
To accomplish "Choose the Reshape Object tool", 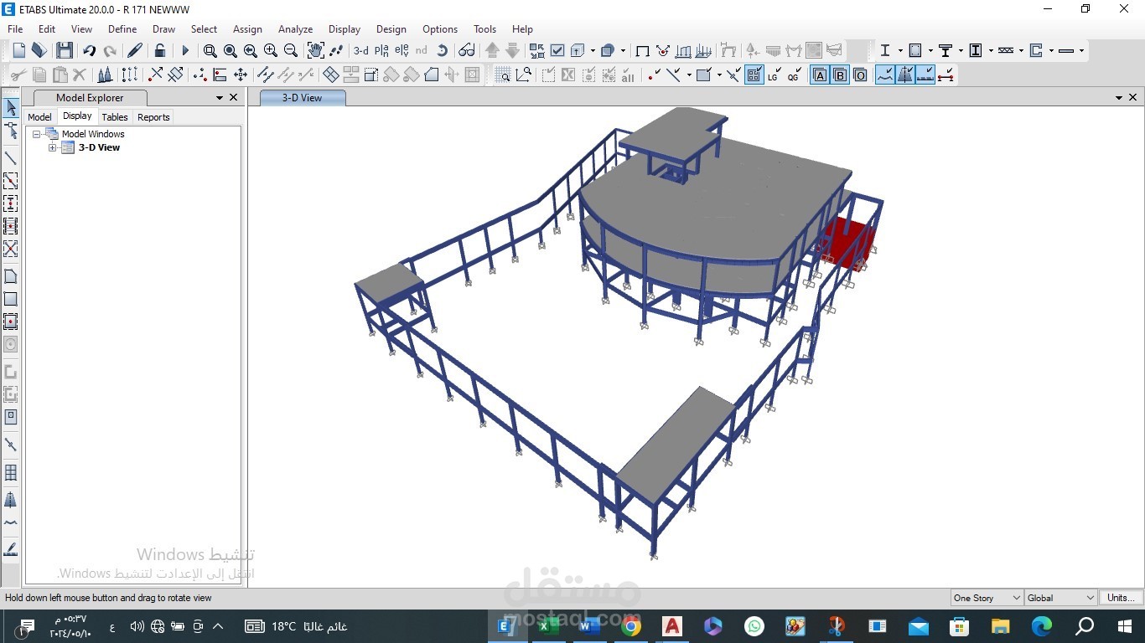I will tap(11, 131).
